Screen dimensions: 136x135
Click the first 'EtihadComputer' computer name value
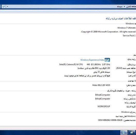tap(102, 95)
